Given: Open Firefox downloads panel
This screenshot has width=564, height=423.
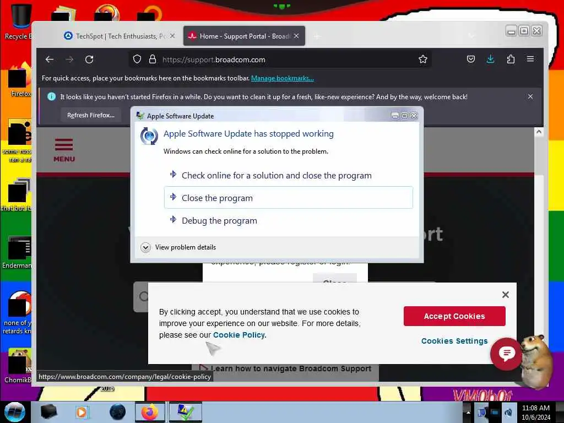Looking at the screenshot, I should pos(490,59).
